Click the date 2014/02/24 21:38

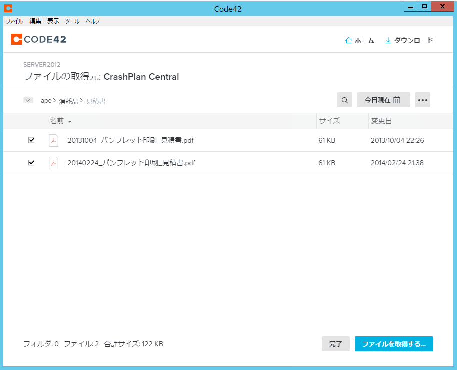(x=397, y=163)
